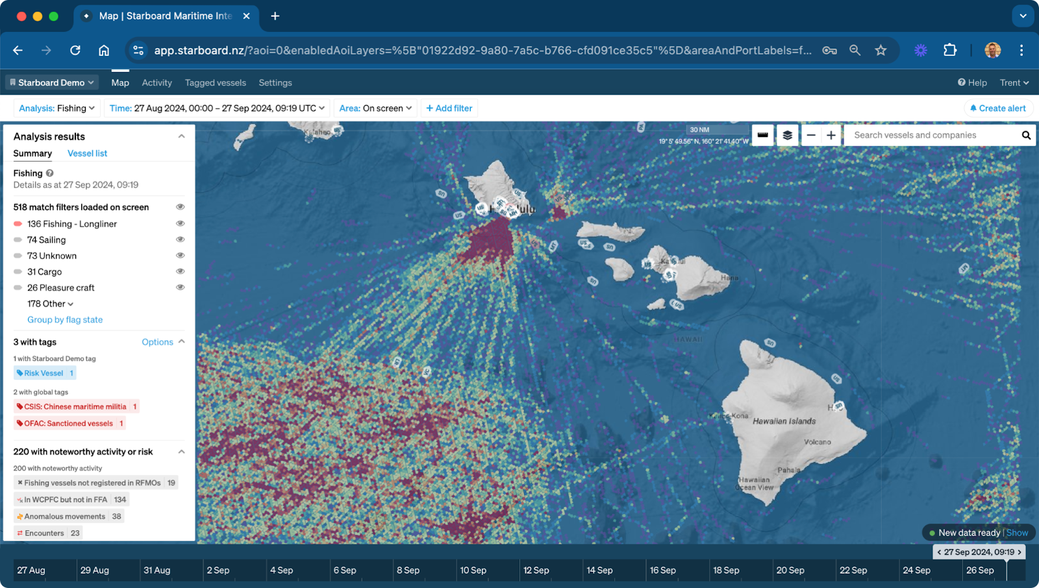This screenshot has width=1039, height=588.
Task: Switch to the Activity tab
Action: click(157, 82)
